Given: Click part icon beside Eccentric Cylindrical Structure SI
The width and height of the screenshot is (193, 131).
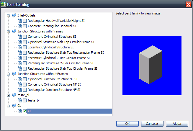Looking at the screenshot, I should (x=20, y=47).
